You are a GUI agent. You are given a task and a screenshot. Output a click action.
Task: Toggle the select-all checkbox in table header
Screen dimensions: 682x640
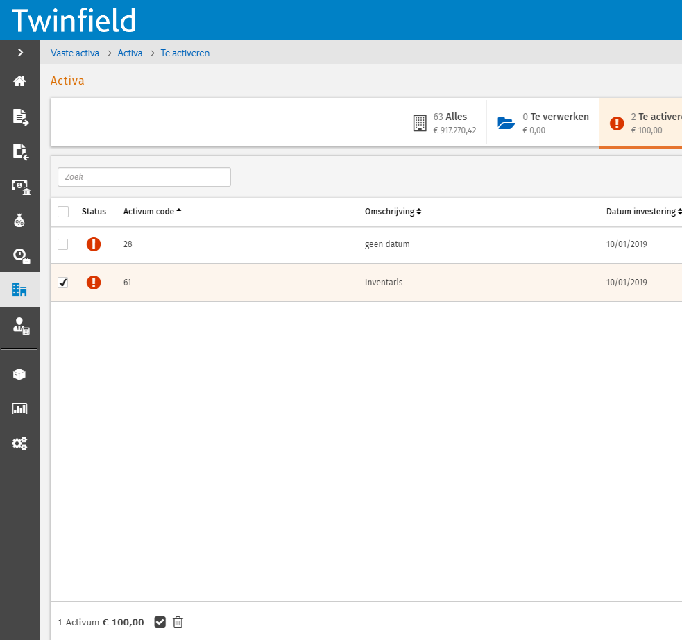pyautogui.click(x=63, y=212)
